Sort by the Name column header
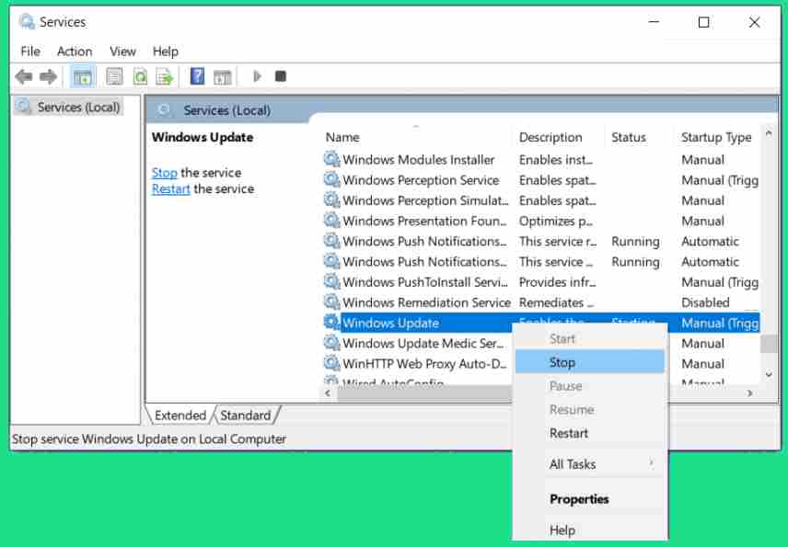The height and width of the screenshot is (547, 788). (416, 137)
